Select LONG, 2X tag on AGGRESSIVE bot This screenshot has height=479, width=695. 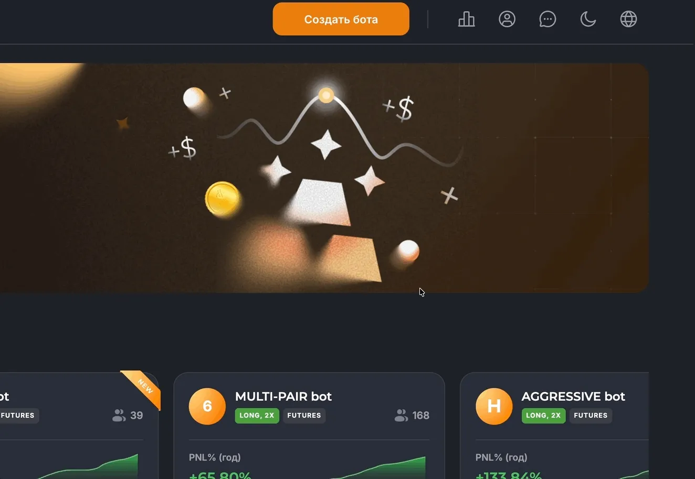543,416
